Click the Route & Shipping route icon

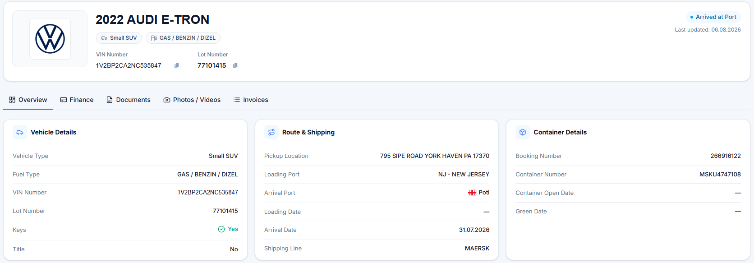coord(271,132)
